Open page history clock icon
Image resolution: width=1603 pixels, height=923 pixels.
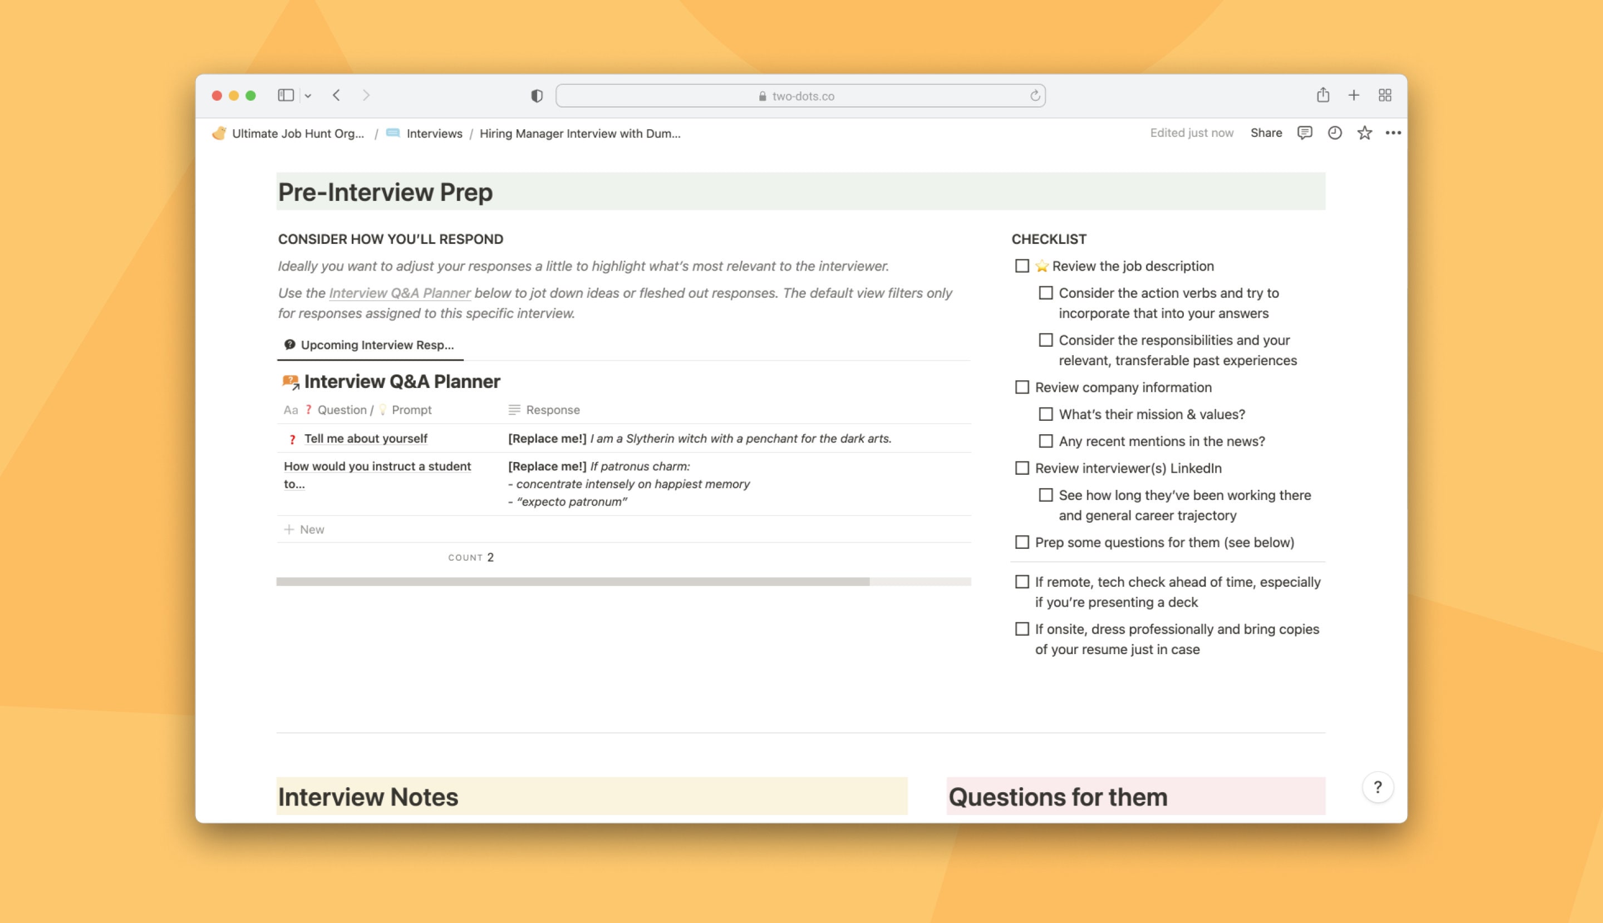pyautogui.click(x=1335, y=132)
